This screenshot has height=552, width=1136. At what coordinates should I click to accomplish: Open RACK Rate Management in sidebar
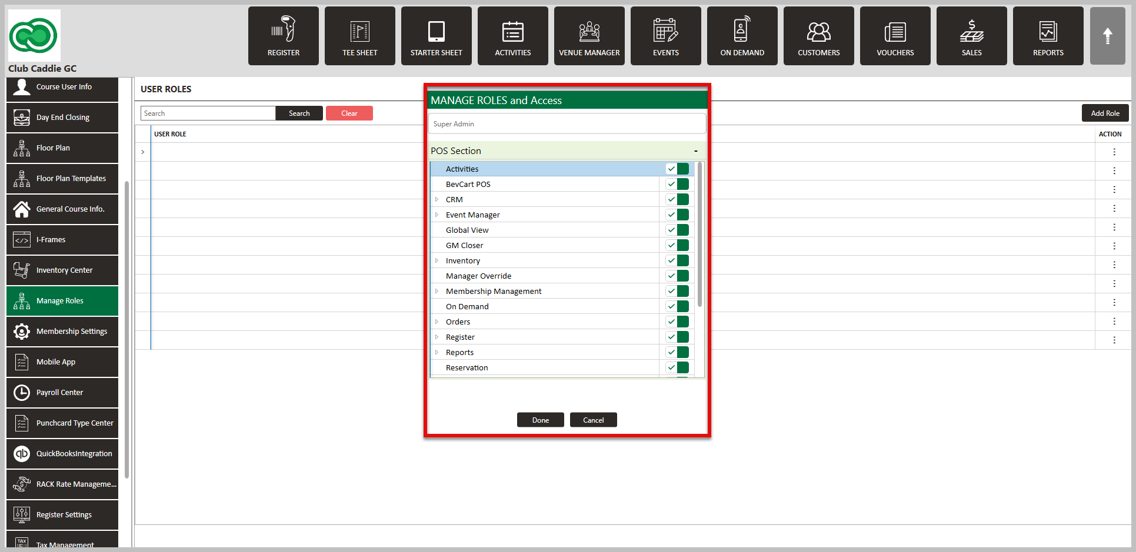click(62, 484)
